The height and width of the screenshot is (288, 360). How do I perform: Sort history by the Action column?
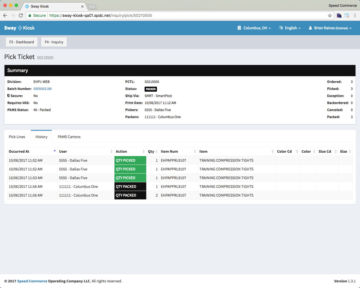pyautogui.click(x=121, y=151)
